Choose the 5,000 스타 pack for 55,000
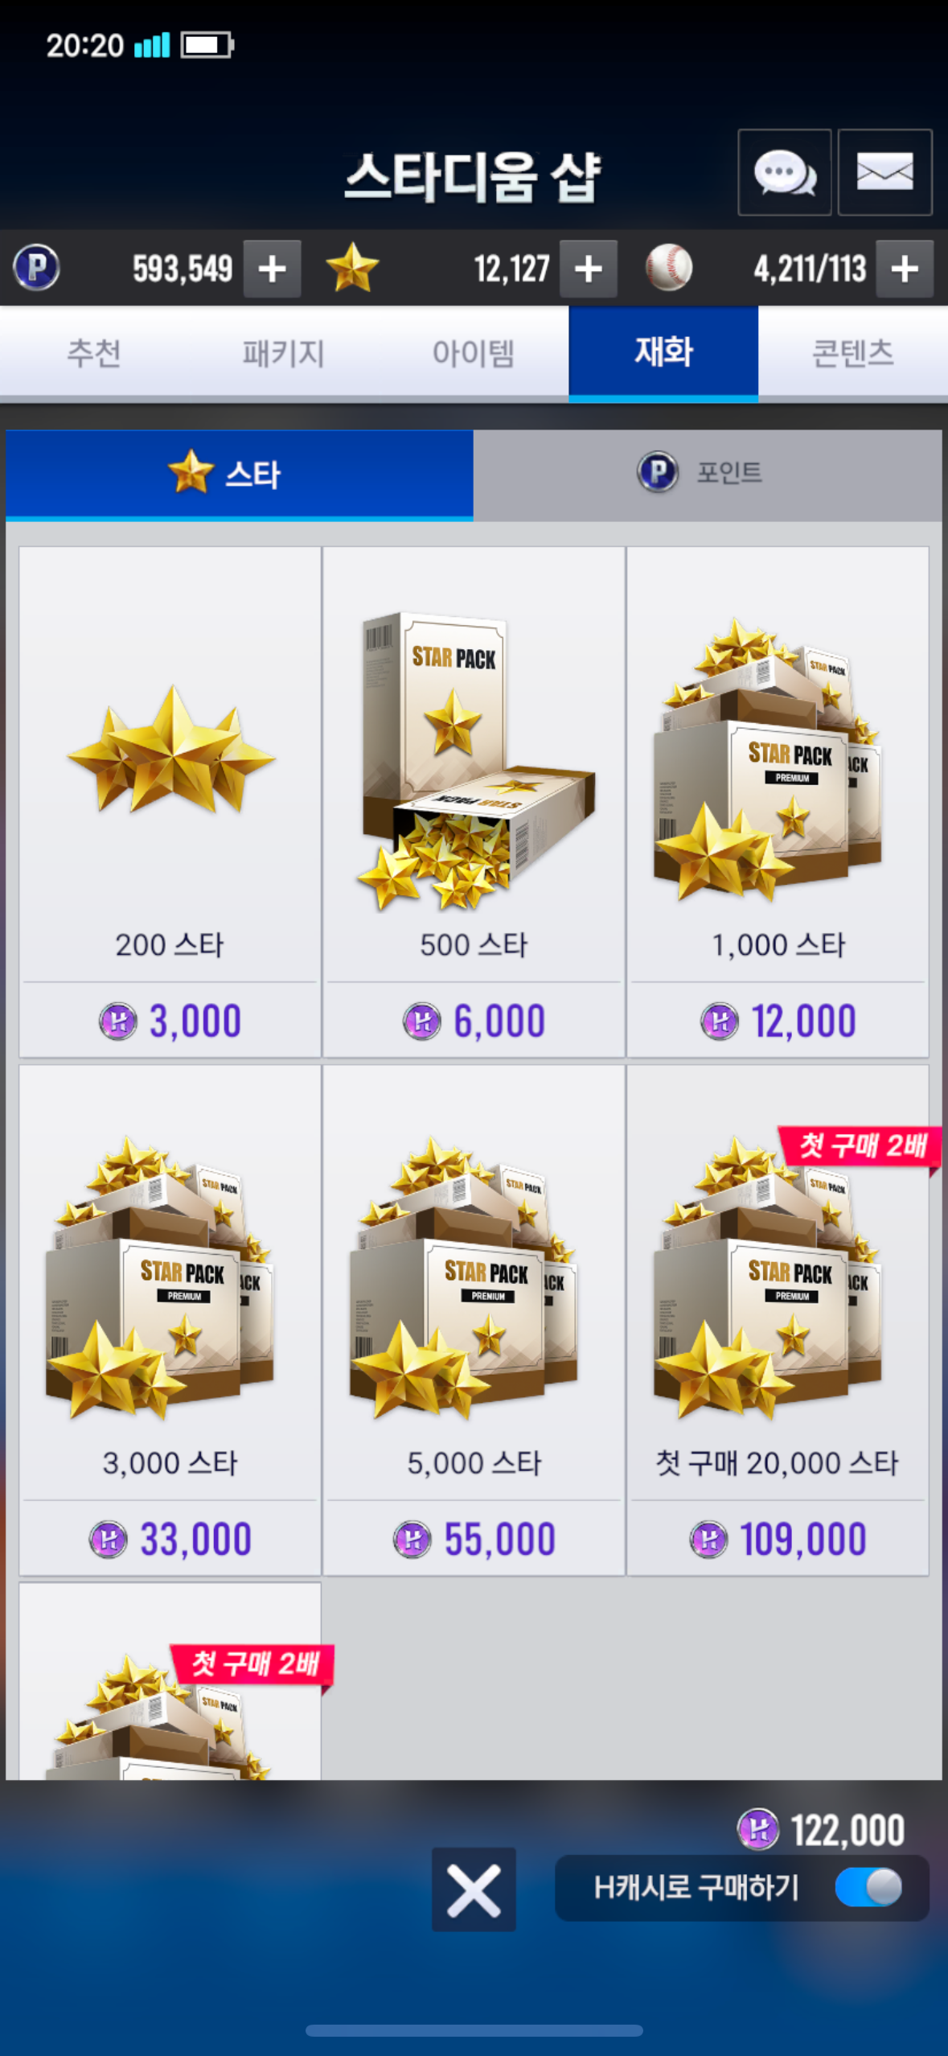The height and width of the screenshot is (2056, 948). pyautogui.click(x=474, y=1320)
